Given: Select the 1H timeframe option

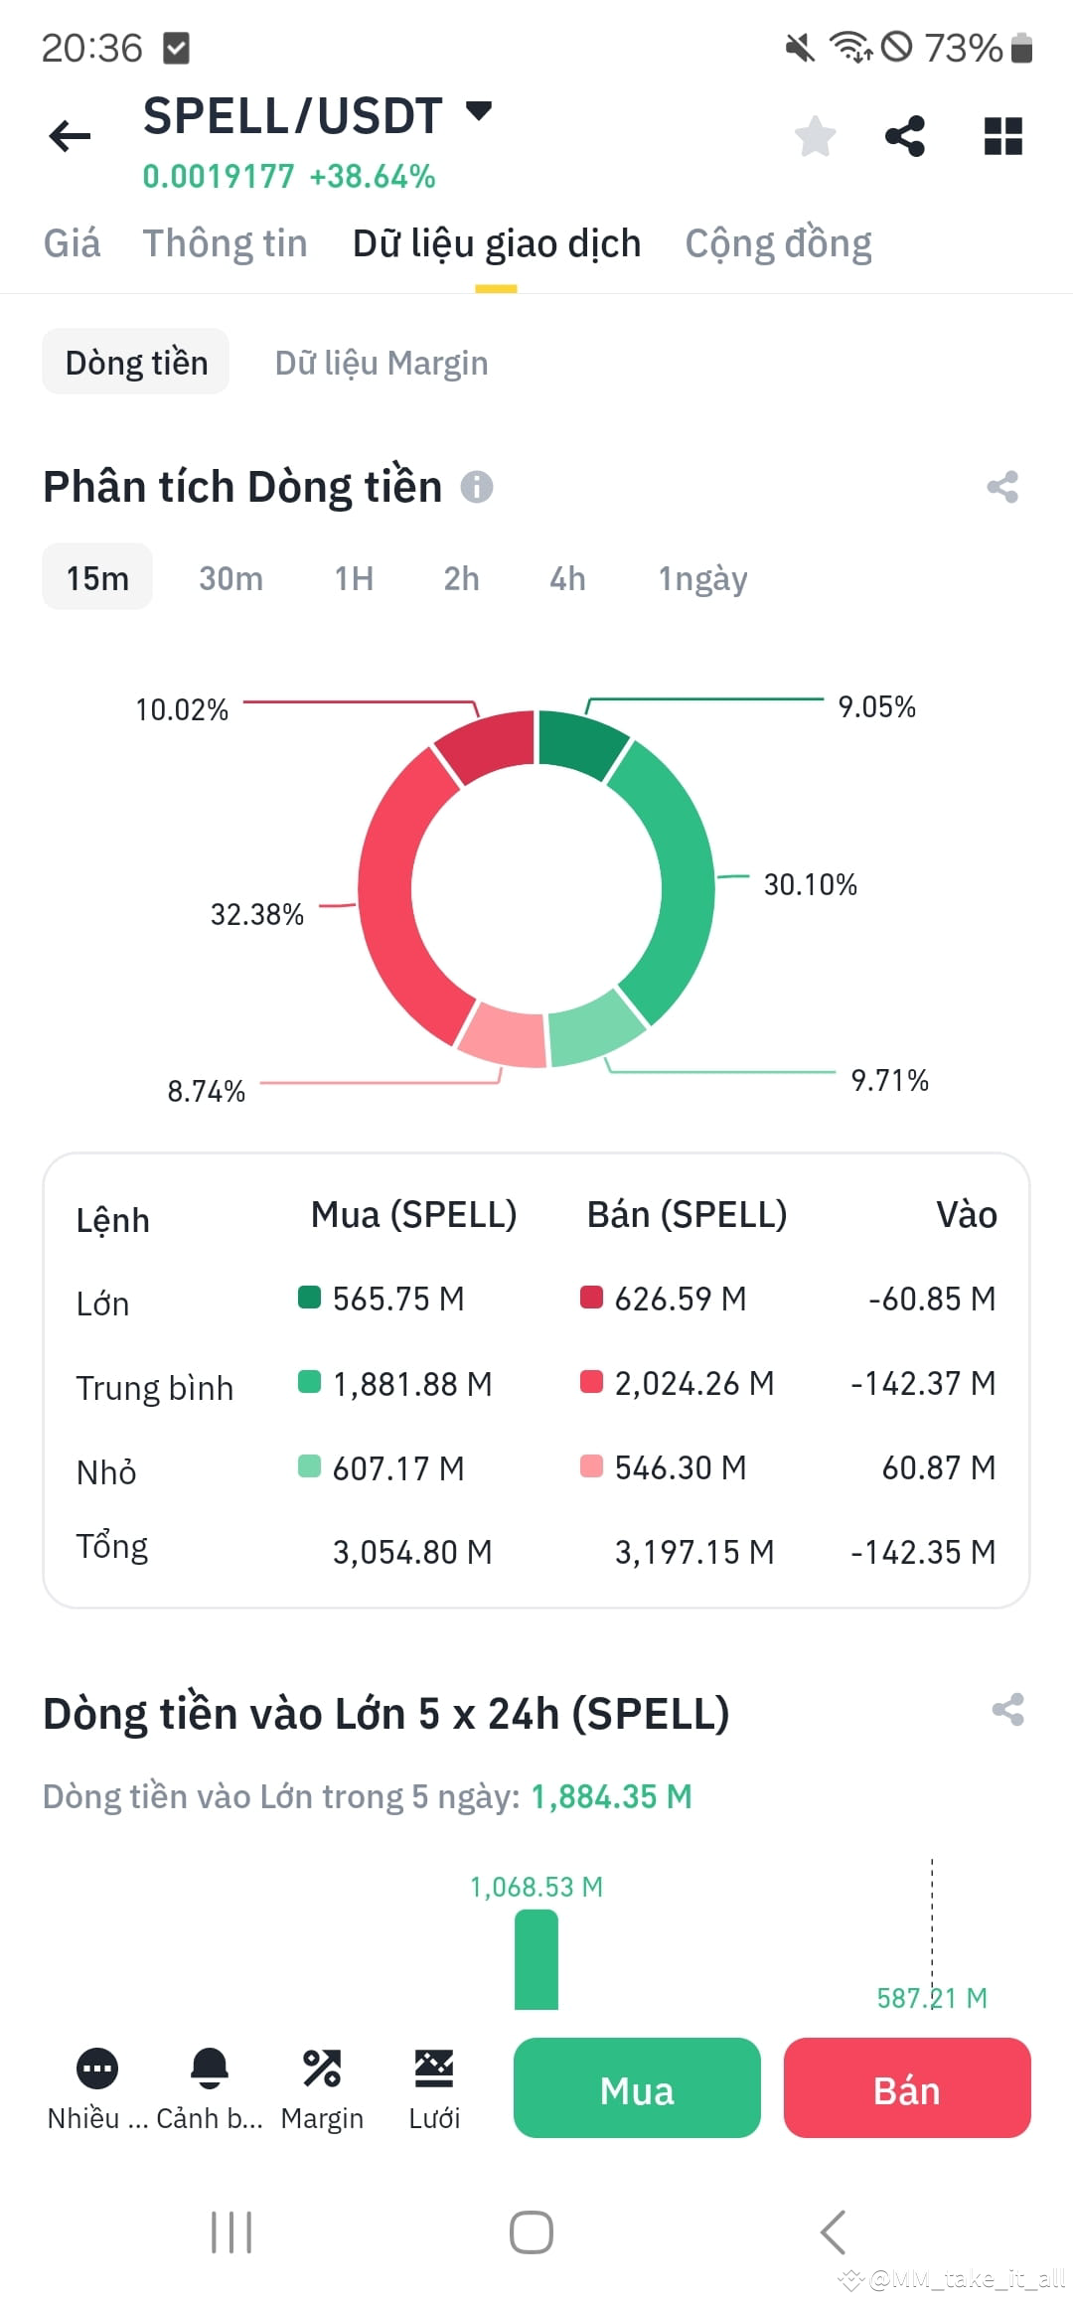Looking at the screenshot, I should tap(353, 578).
